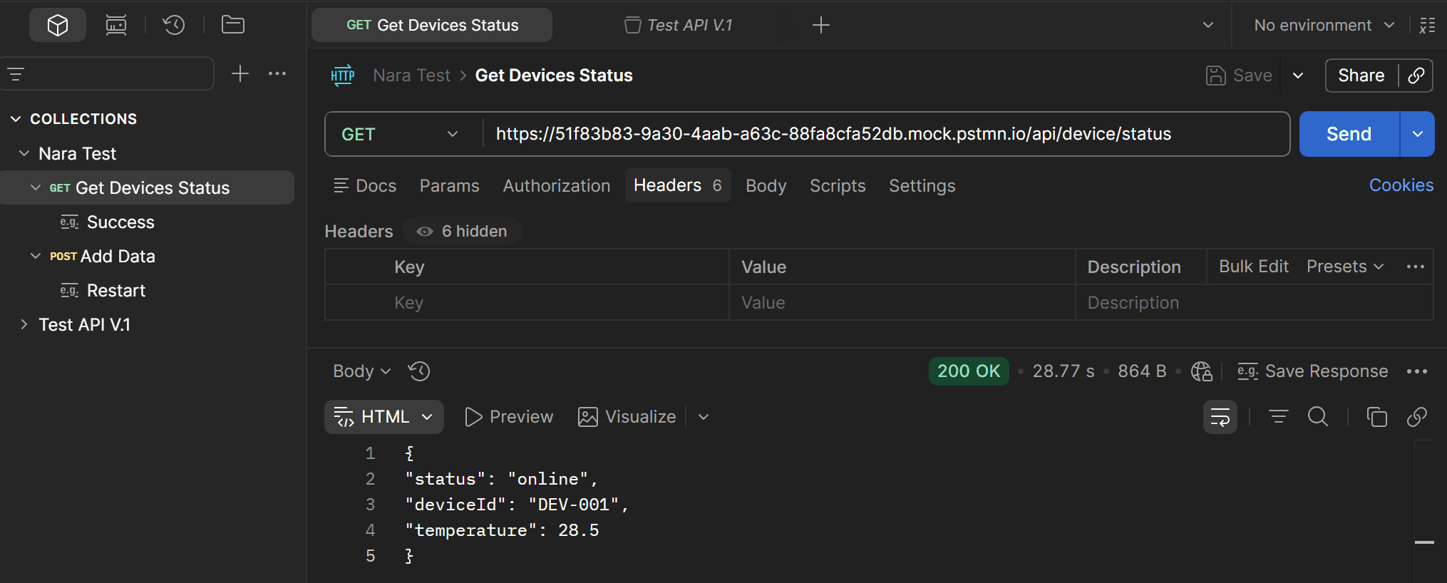Viewport: 1447px width, 583px height.
Task: Open the Headers tab
Action: pos(678,185)
